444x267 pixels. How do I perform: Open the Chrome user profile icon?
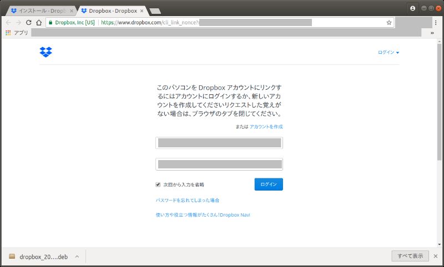pos(412,8)
